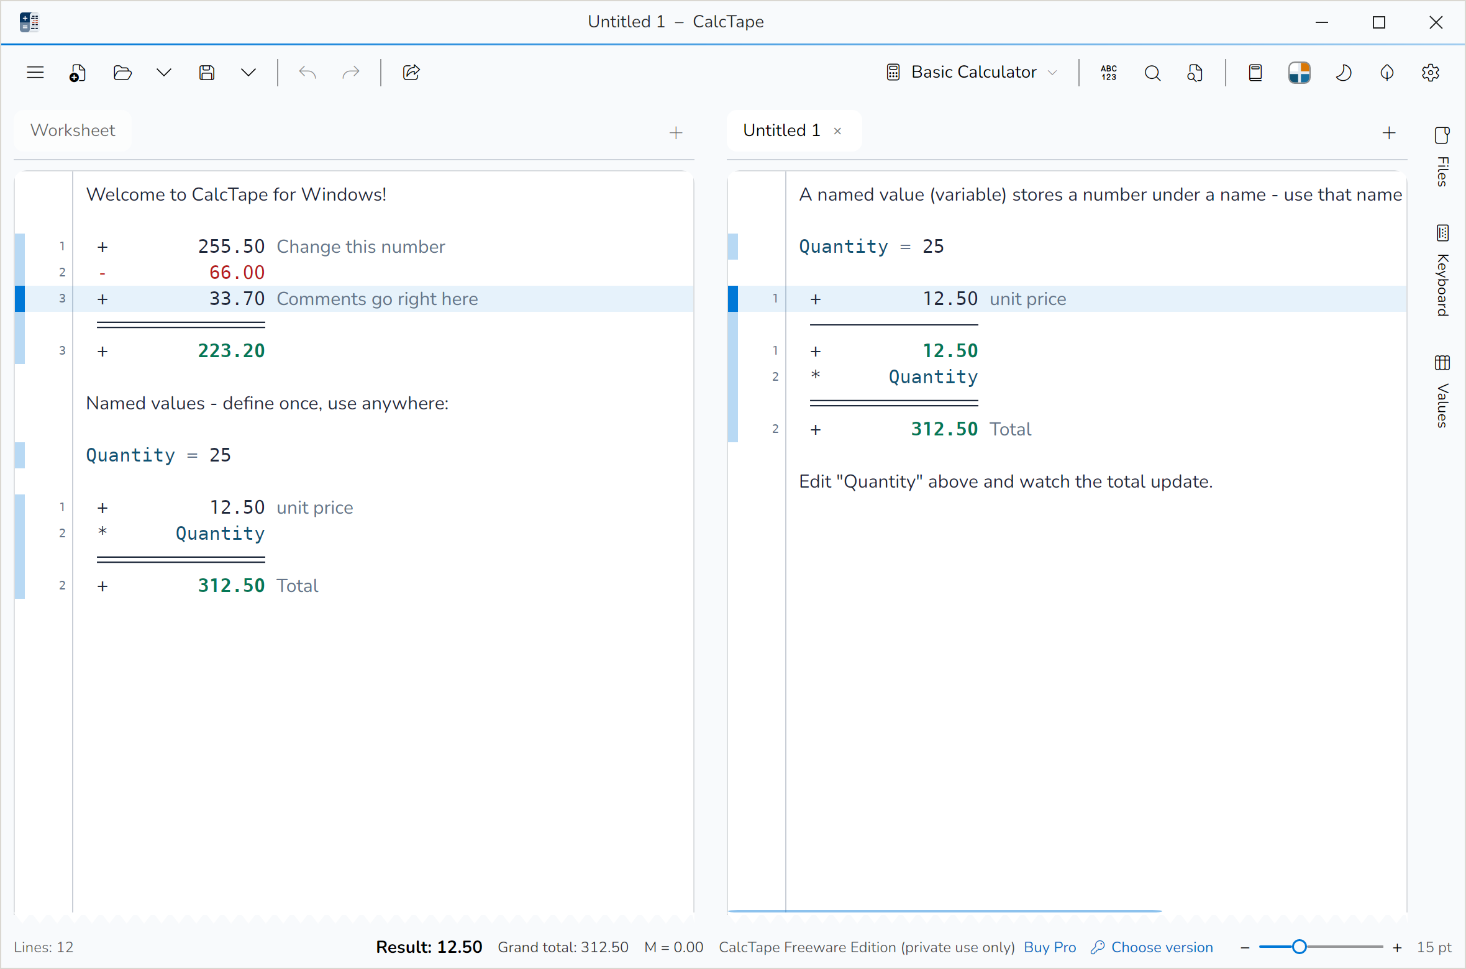Click the Buy Pro link

(1050, 947)
